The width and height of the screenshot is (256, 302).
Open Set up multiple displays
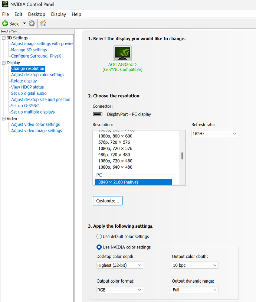(x=33, y=112)
